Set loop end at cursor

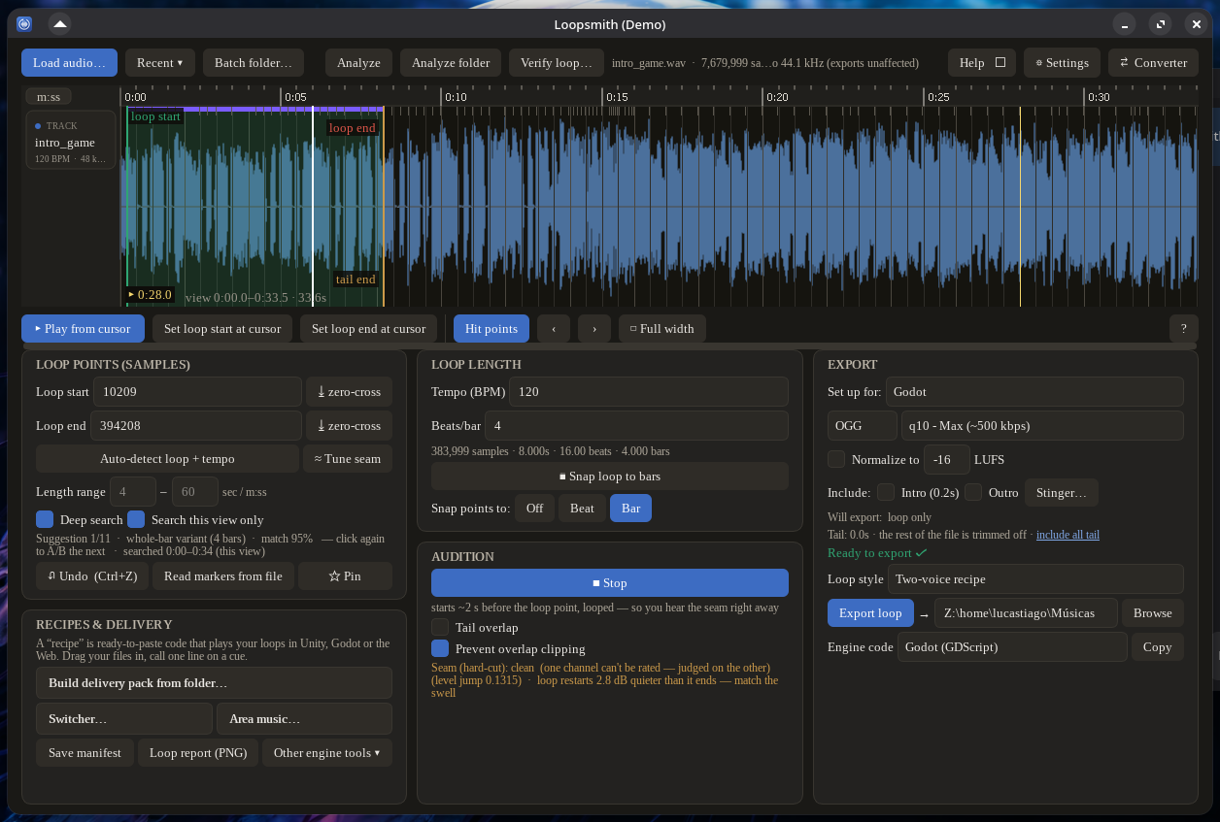point(368,328)
